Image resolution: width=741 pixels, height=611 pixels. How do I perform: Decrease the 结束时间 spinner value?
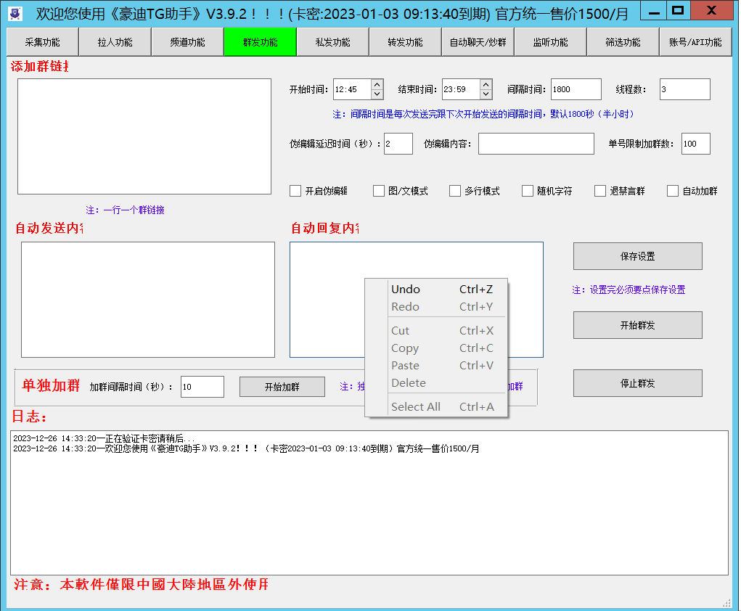(486, 94)
